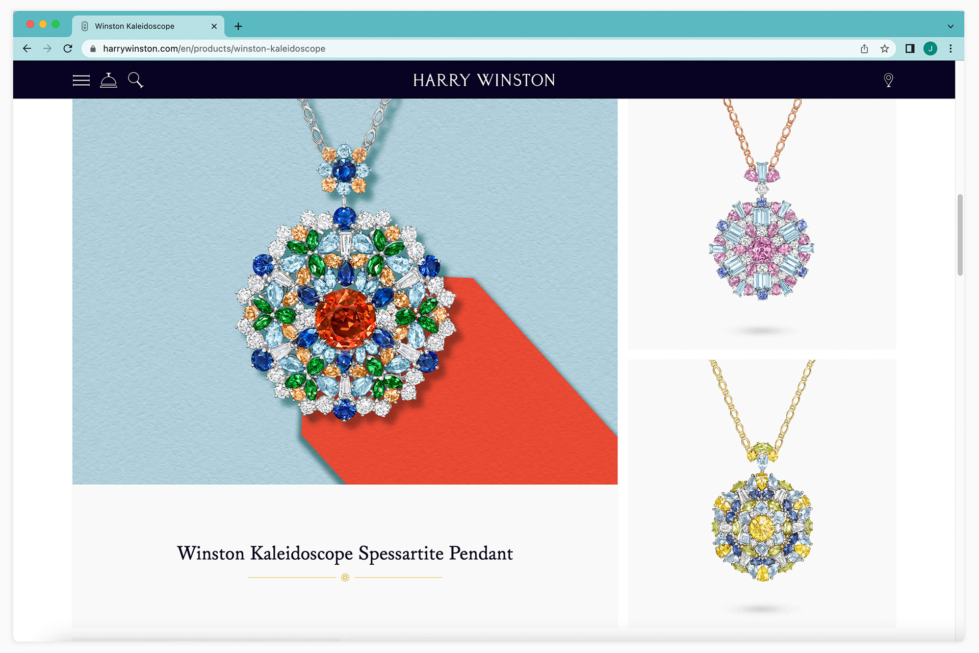
Task: Click the Harry Winston logo
Action: [x=484, y=80]
